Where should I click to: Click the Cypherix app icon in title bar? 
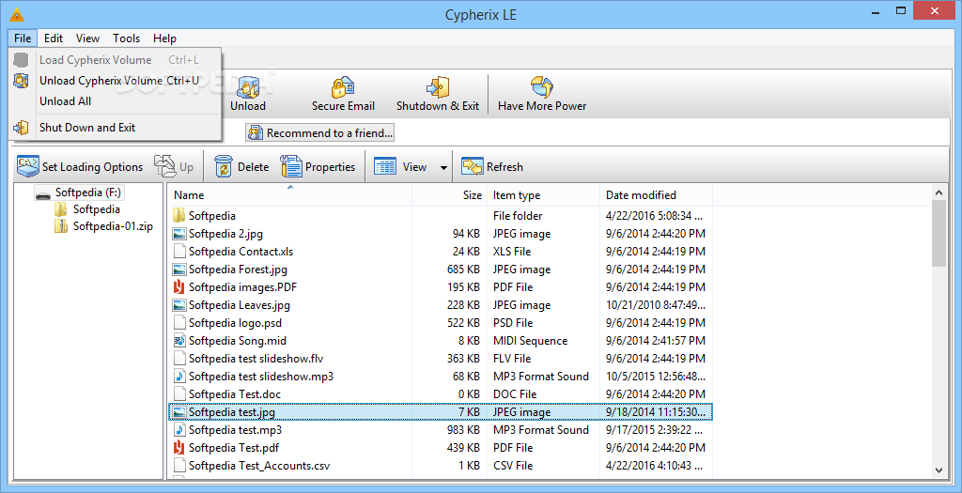pyautogui.click(x=17, y=14)
